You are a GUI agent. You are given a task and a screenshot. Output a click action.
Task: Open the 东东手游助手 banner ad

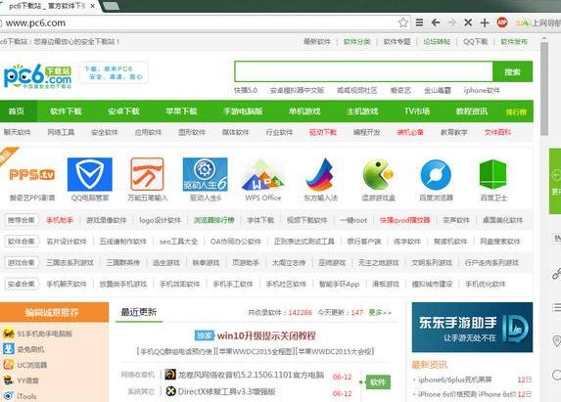click(x=472, y=328)
